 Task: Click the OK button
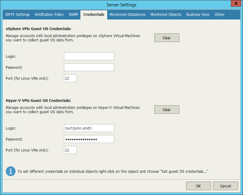(x=198, y=186)
